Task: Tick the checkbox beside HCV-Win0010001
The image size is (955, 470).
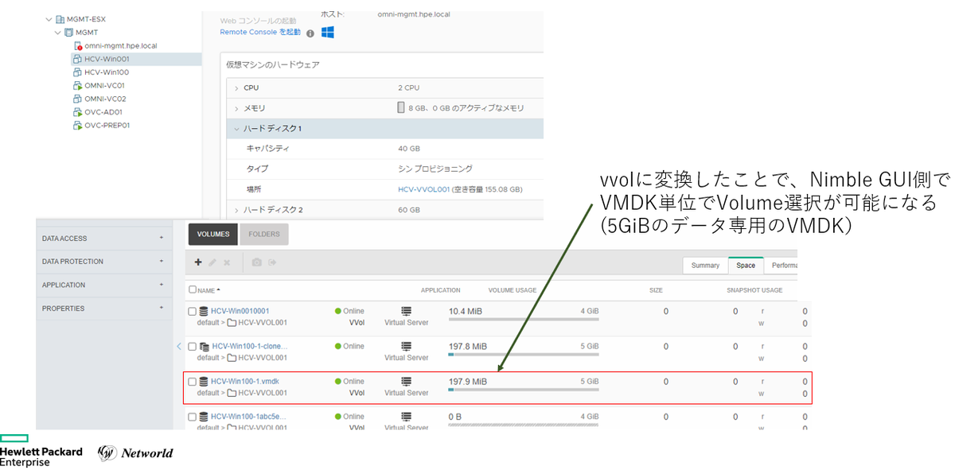Action: (191, 311)
